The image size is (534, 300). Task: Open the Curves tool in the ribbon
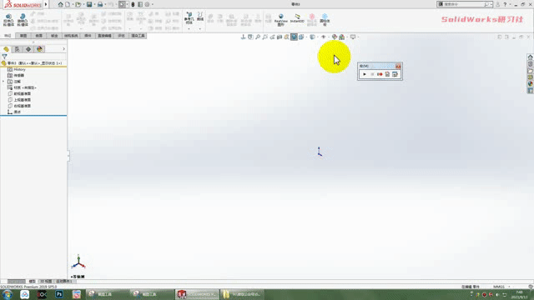[x=200, y=17]
